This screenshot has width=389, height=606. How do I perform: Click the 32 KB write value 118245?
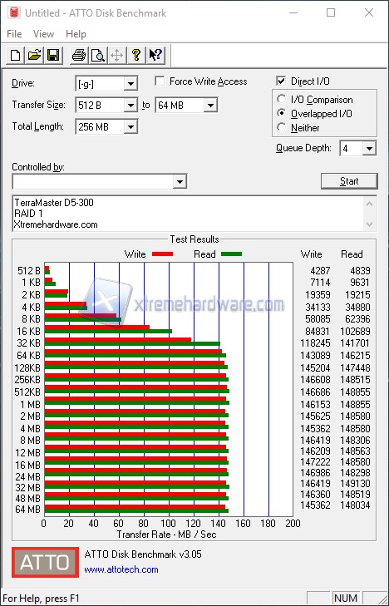315,343
